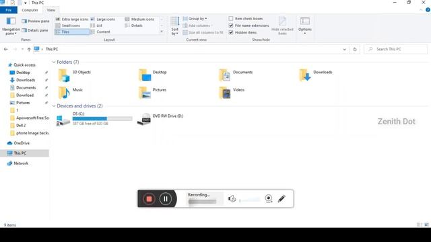The image size is (431, 242).
Task: Click the This PC address breadcrumb
Action: point(52,49)
